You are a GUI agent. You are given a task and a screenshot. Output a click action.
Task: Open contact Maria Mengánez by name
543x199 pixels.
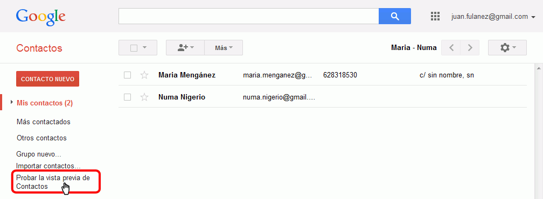tap(187, 75)
